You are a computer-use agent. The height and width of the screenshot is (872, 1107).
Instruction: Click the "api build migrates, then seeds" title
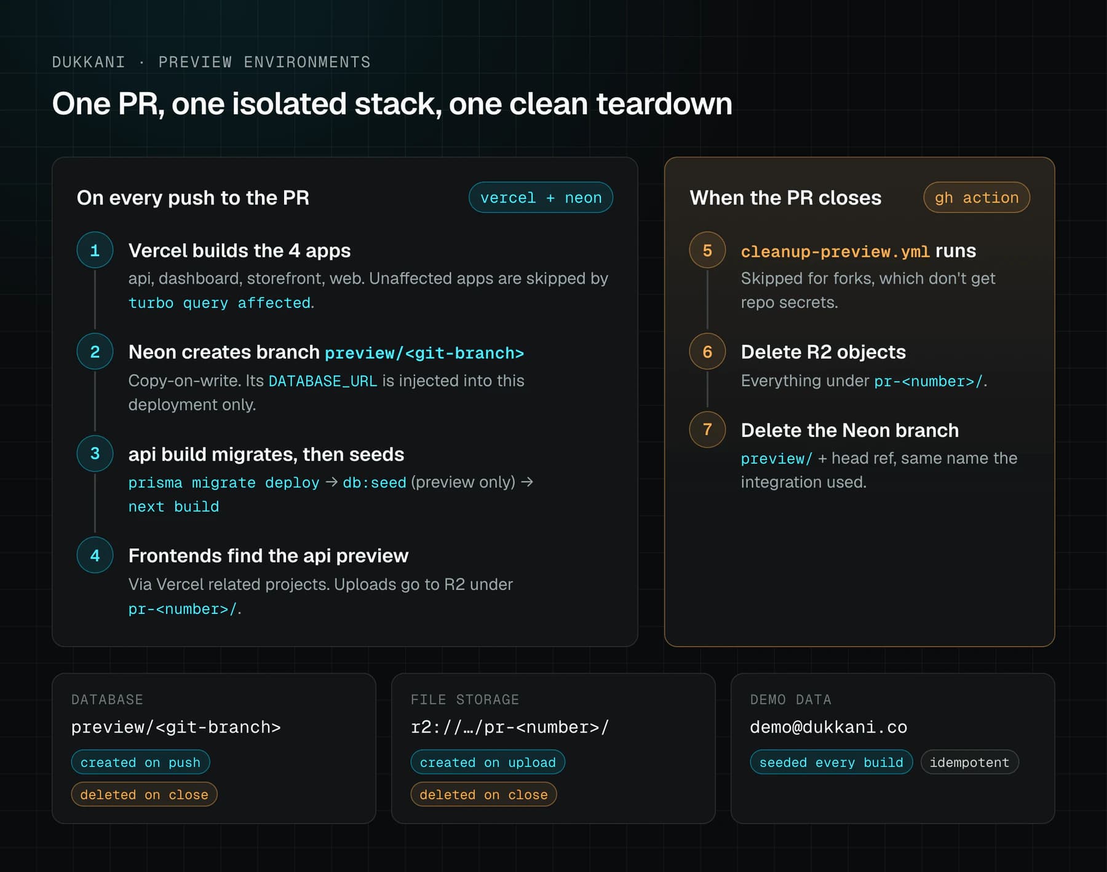pyautogui.click(x=266, y=454)
